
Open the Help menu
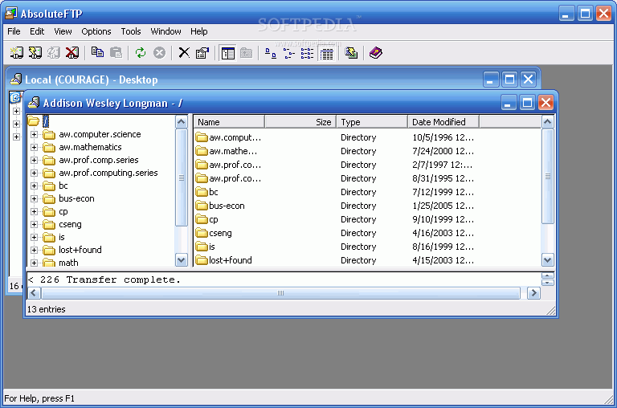point(199,31)
